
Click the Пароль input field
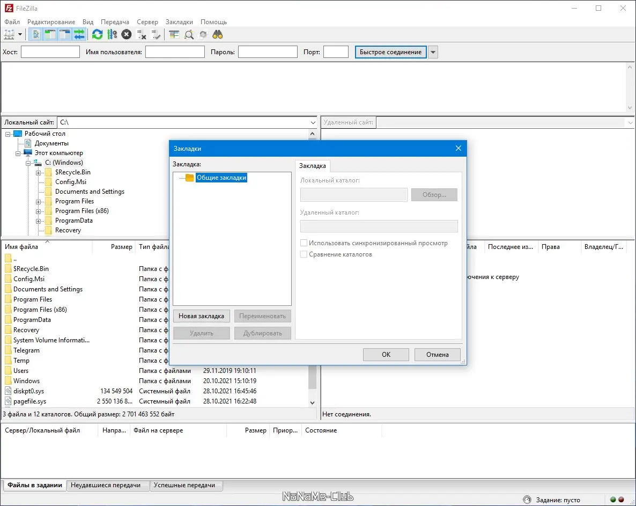coord(268,52)
